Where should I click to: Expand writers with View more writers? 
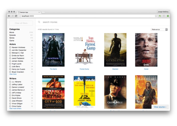tap(15, 108)
